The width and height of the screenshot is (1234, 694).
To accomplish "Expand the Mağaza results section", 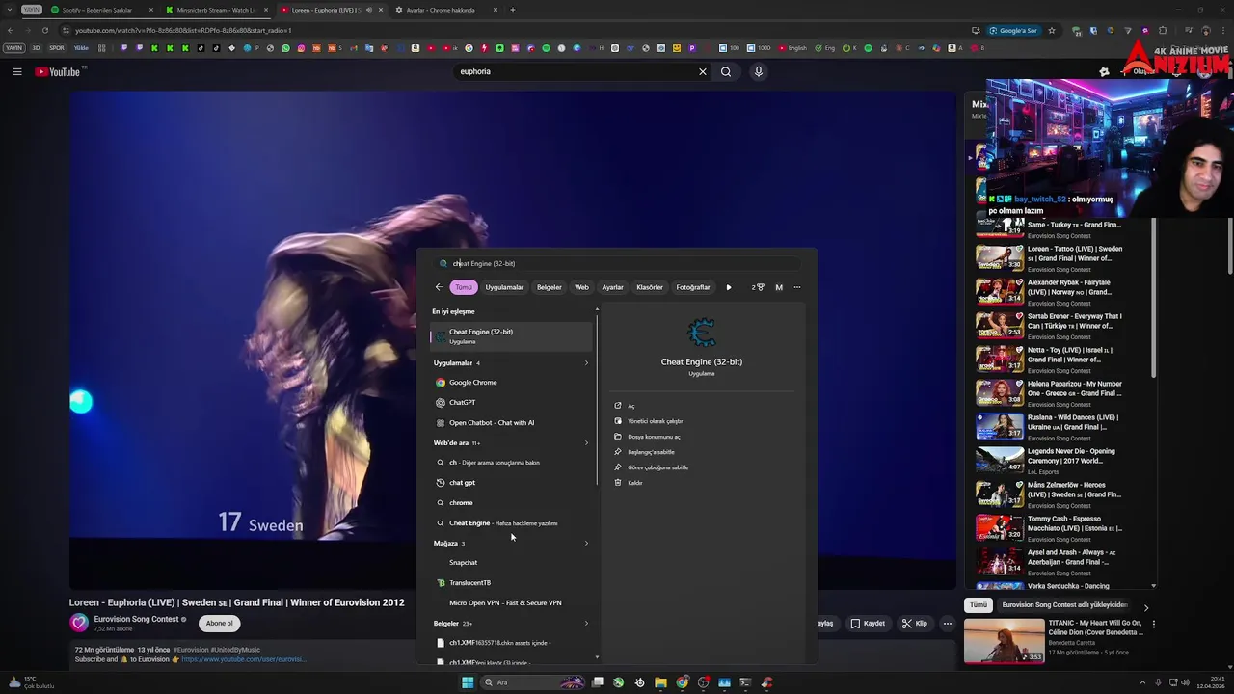I will pyautogui.click(x=586, y=544).
